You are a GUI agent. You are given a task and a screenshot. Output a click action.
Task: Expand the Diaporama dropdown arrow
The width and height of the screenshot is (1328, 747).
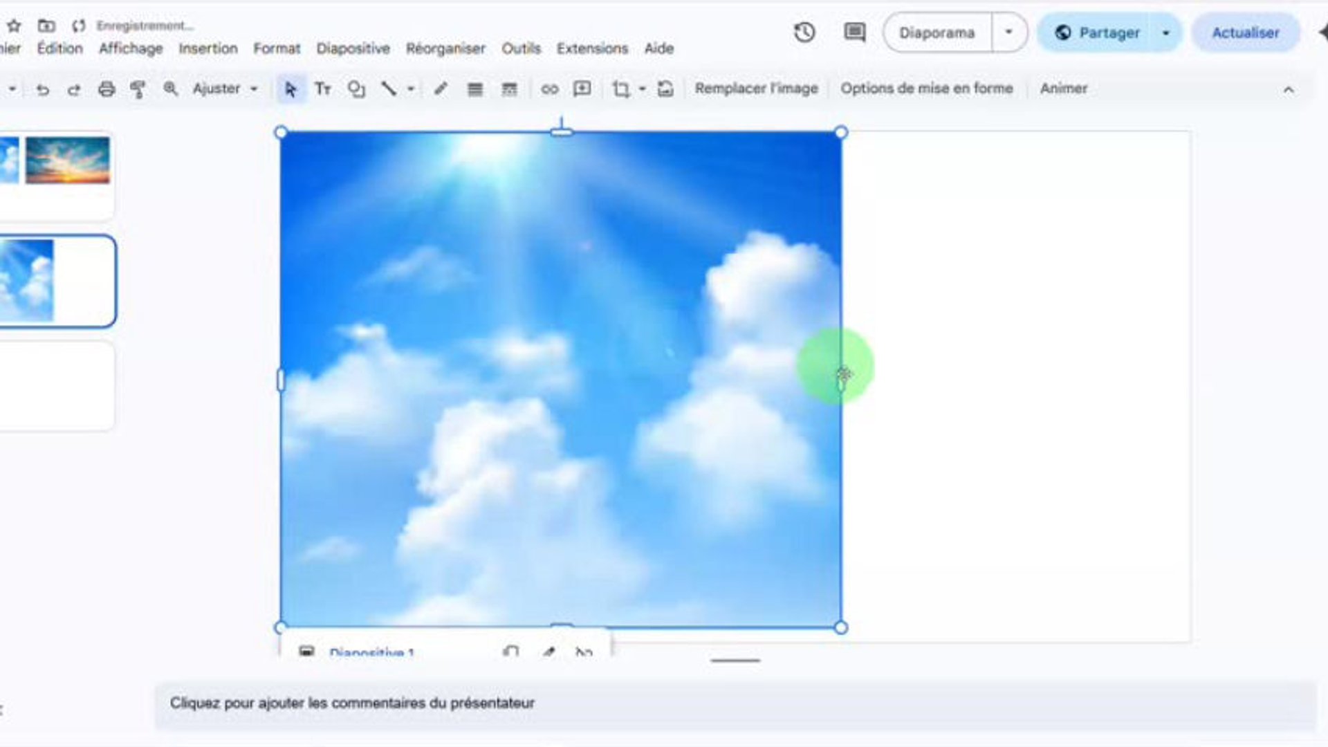tap(1009, 33)
